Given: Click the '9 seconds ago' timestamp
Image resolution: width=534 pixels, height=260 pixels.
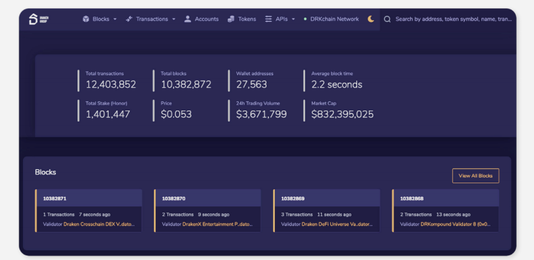Looking at the screenshot, I should (x=213, y=214).
